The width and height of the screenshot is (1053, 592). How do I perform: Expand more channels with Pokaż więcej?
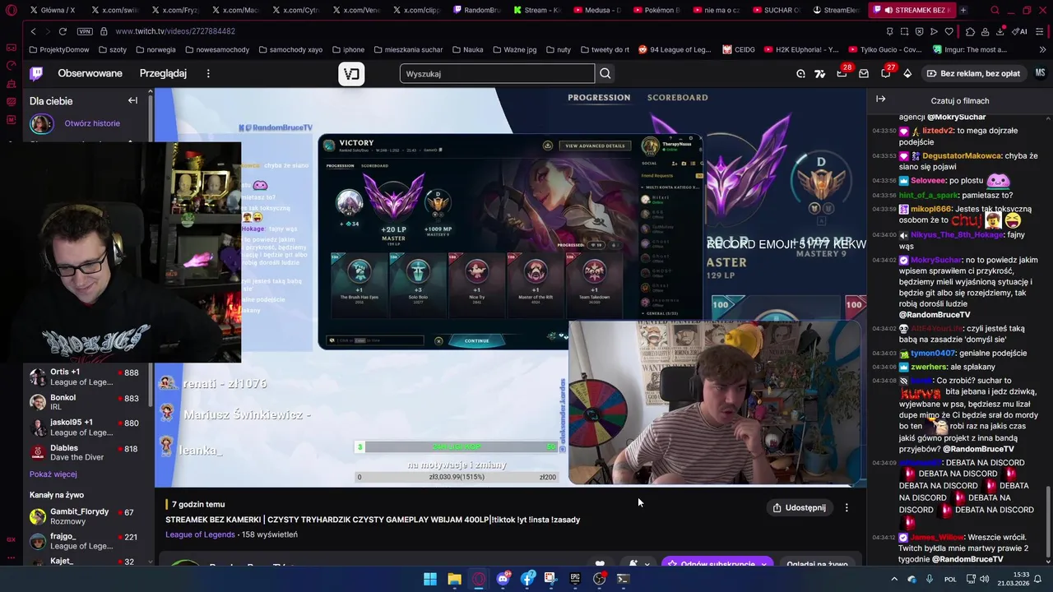click(x=53, y=474)
